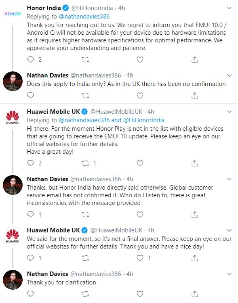Reply to Honor India's EMUI 10.0 tweet

coord(31,59)
